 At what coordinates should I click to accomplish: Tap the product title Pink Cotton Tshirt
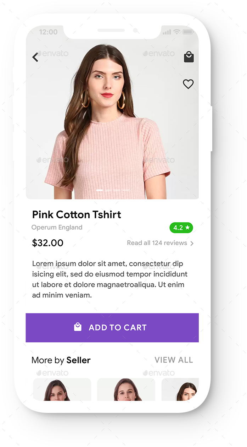click(77, 214)
